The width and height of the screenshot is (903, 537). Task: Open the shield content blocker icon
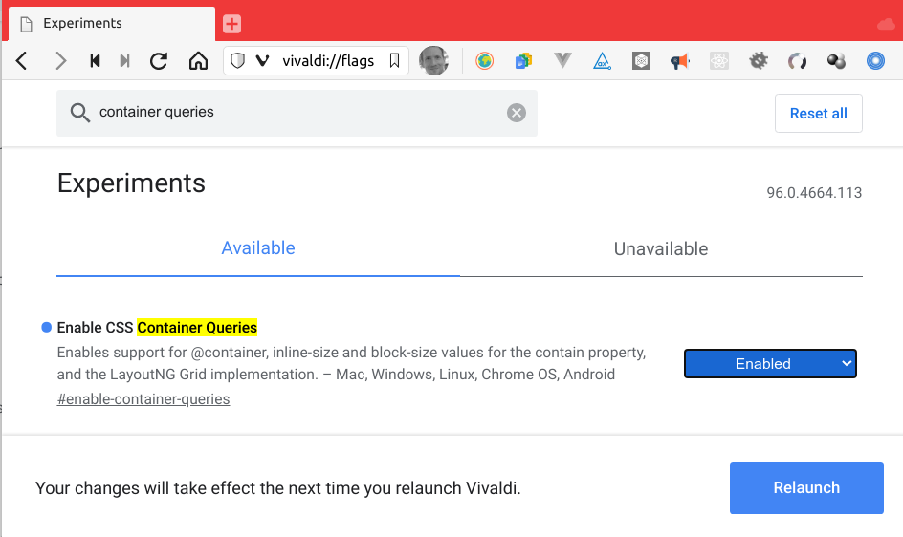[238, 61]
